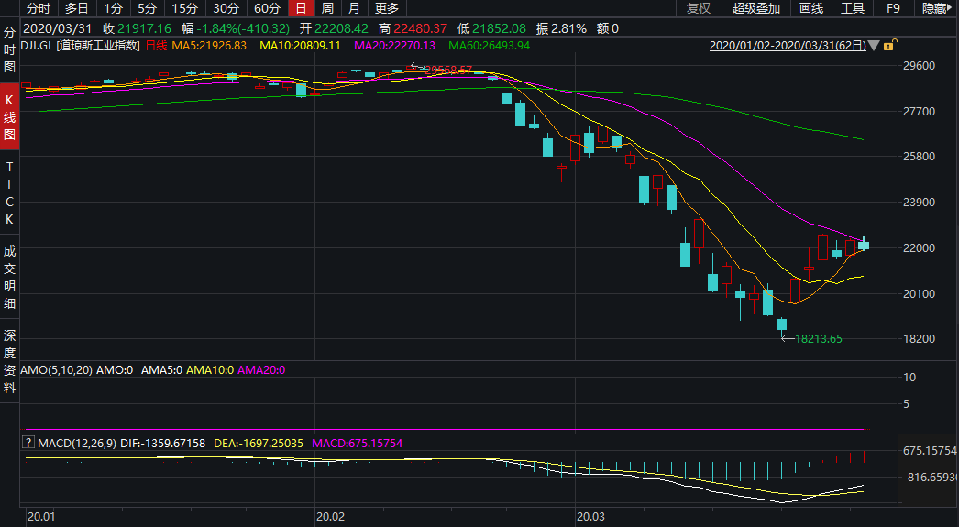Switch to 分时 intraday period tab
Image resolution: width=959 pixels, height=527 pixels.
pos(39,8)
